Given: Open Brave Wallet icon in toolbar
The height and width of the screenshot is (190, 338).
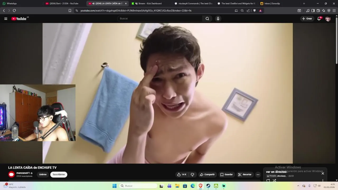Looking at the screenshot, I should (x=318, y=11).
